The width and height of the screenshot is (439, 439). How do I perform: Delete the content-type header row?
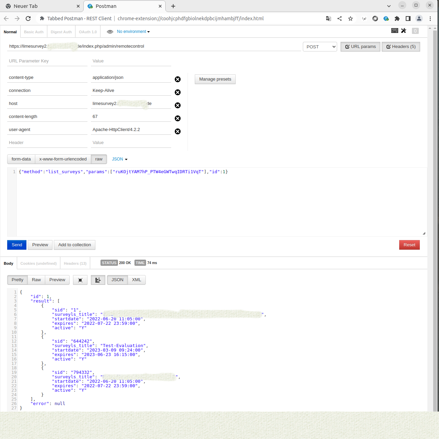tap(178, 79)
